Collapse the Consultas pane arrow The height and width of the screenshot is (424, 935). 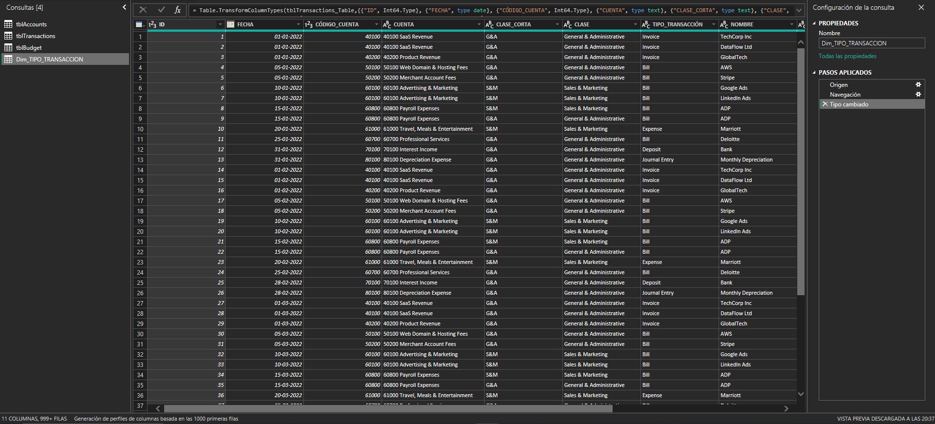[x=124, y=7]
